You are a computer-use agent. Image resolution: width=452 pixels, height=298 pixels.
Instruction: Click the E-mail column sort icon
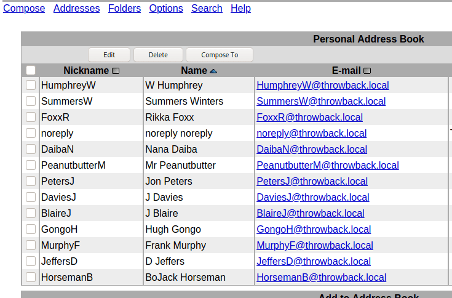(x=367, y=71)
